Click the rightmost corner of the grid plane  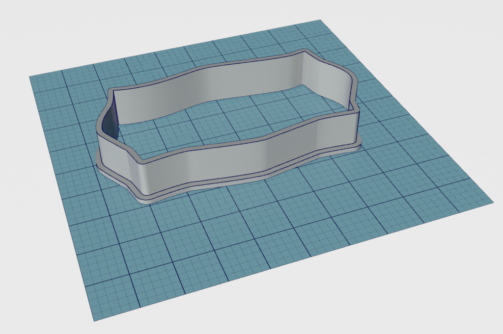tap(492, 201)
